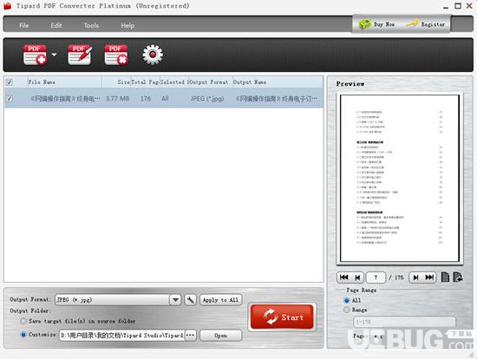Click the browse folder ellipsis button

point(190,336)
